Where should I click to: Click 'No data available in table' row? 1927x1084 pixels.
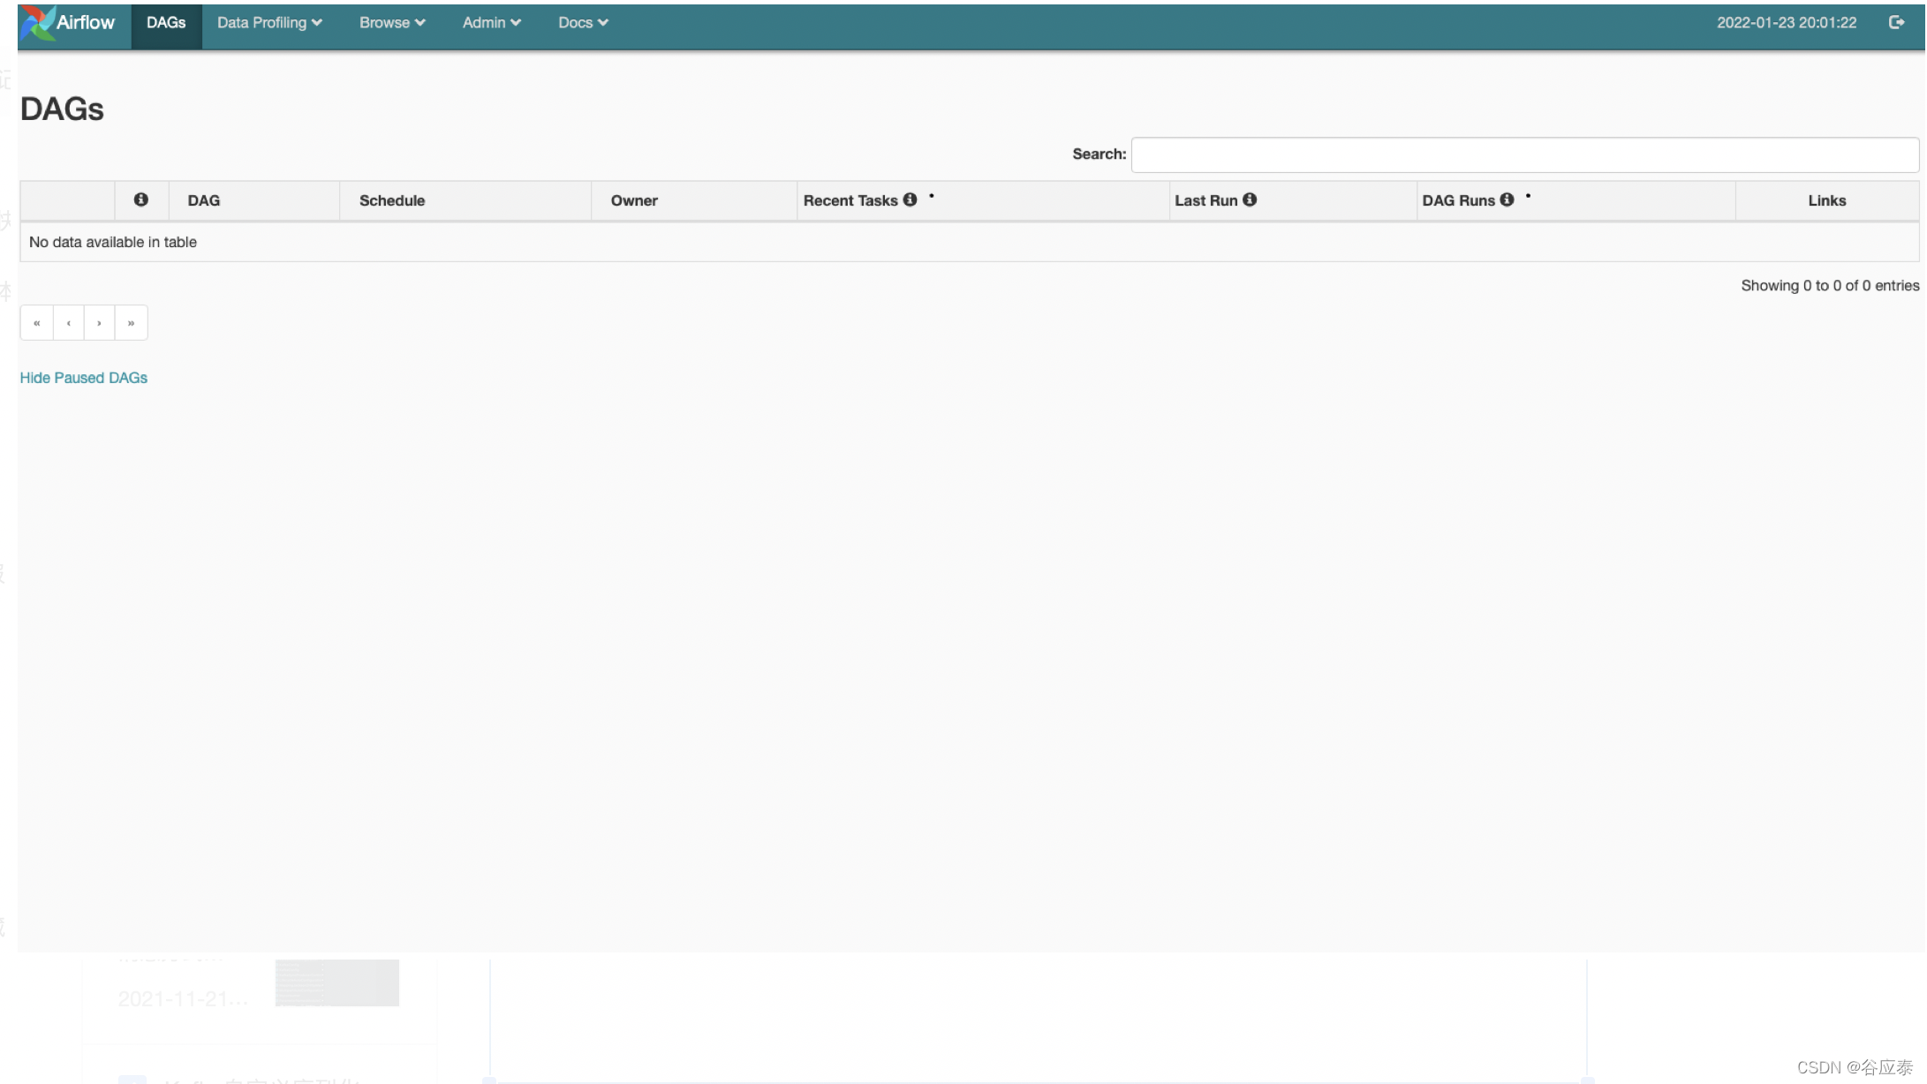tap(970, 242)
